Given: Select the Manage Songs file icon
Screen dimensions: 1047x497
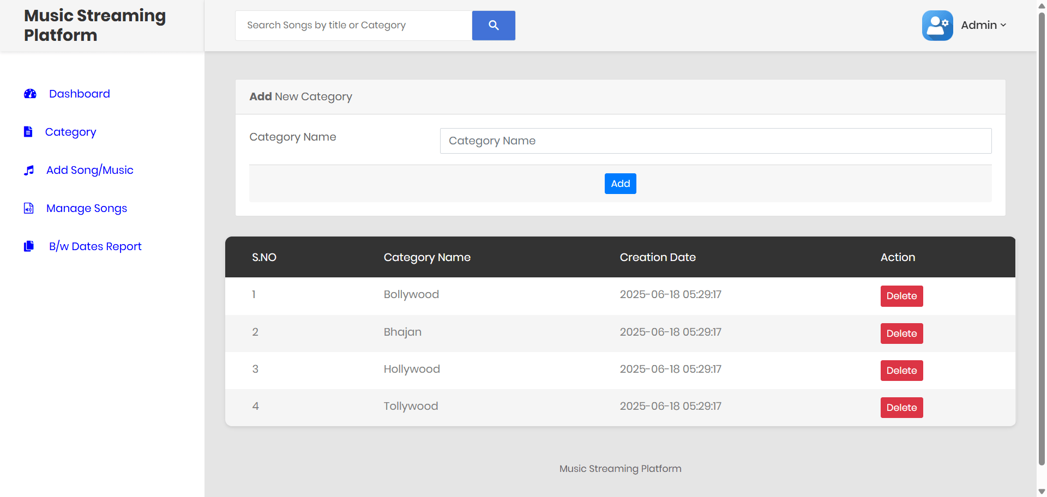Looking at the screenshot, I should pos(28,208).
